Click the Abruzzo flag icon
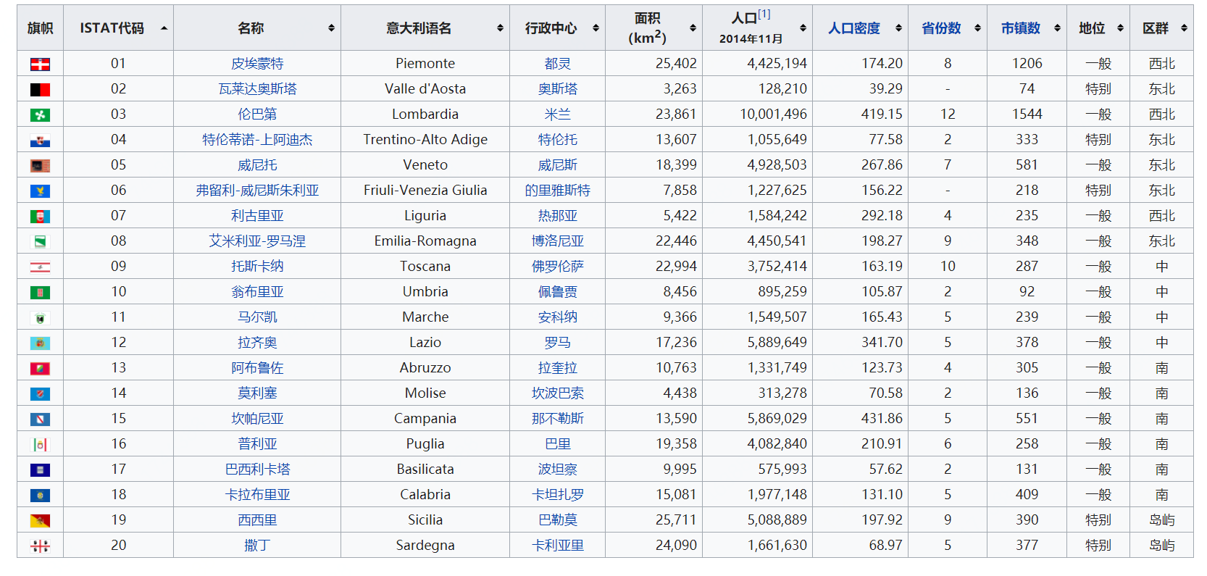This screenshot has height=576, width=1207. (40, 369)
